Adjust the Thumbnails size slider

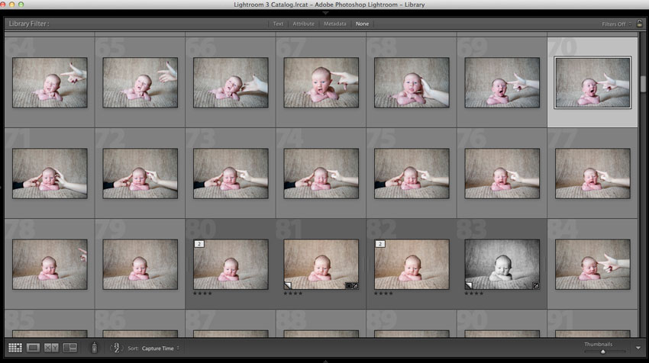[x=604, y=352]
